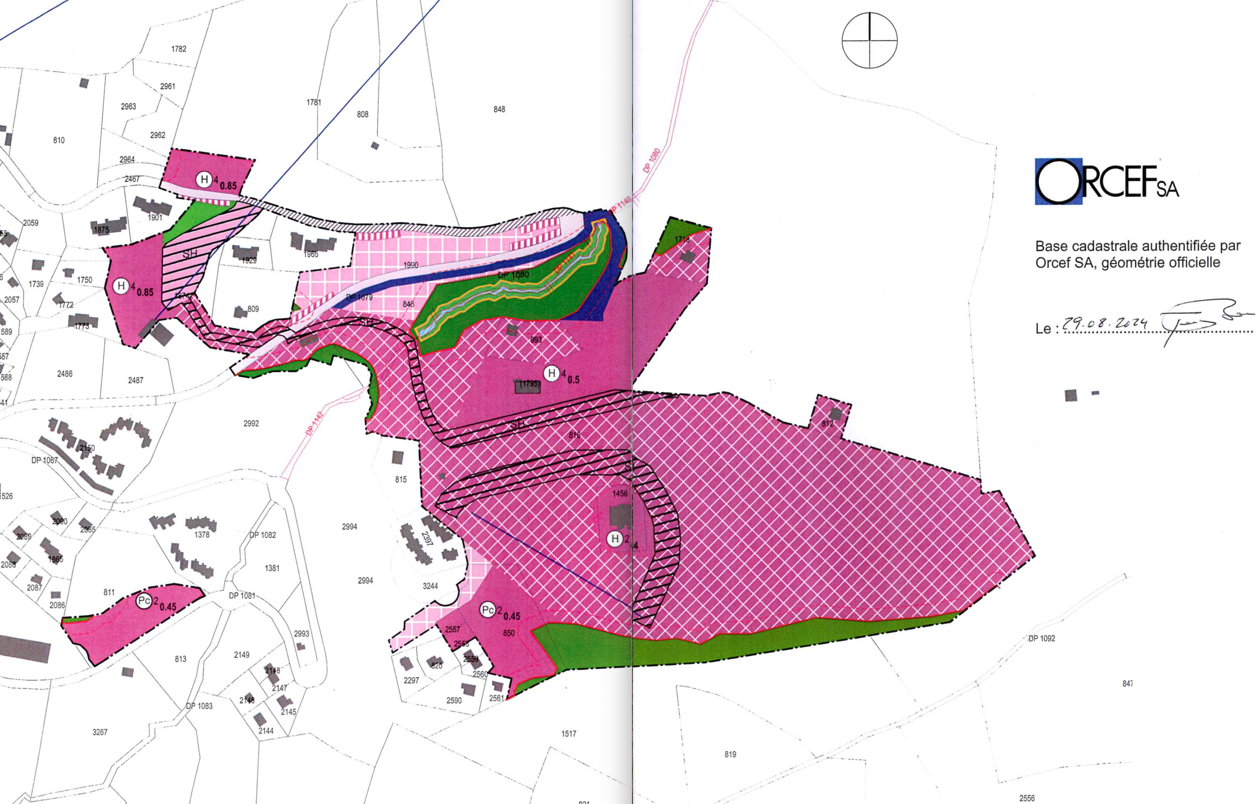Viewport: 1257px width, 804px height.
Task: Click the H circle beside 0.5
Action: point(551,373)
